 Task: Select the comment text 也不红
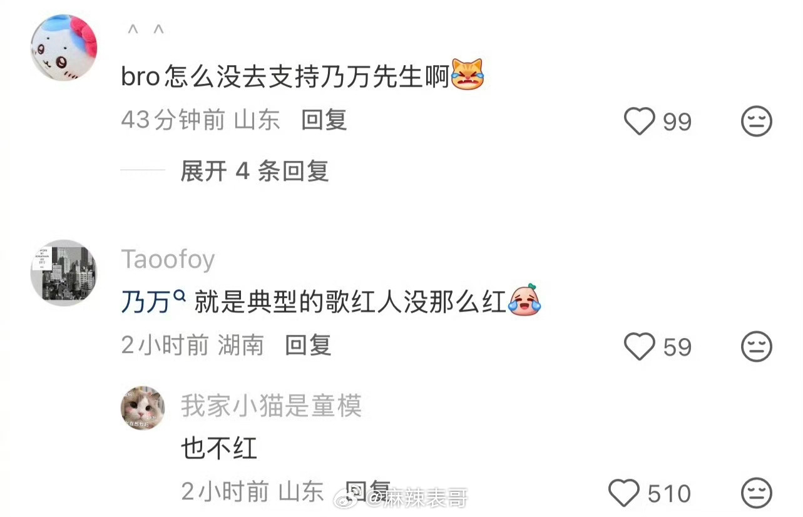[x=219, y=448]
